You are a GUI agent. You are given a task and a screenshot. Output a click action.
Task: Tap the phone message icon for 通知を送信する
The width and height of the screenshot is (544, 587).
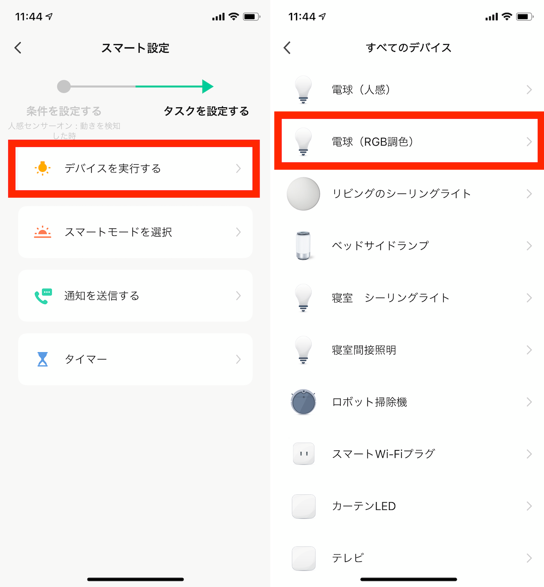(x=43, y=296)
